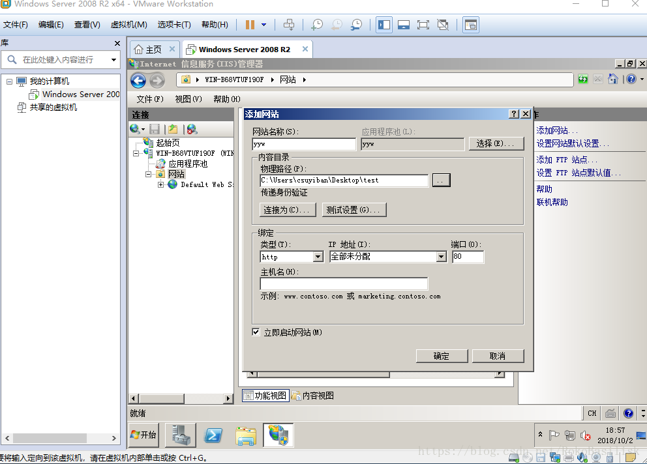The image size is (647, 464).
Task: Collapse the 我的计算机 tree node
Action: coord(9,81)
